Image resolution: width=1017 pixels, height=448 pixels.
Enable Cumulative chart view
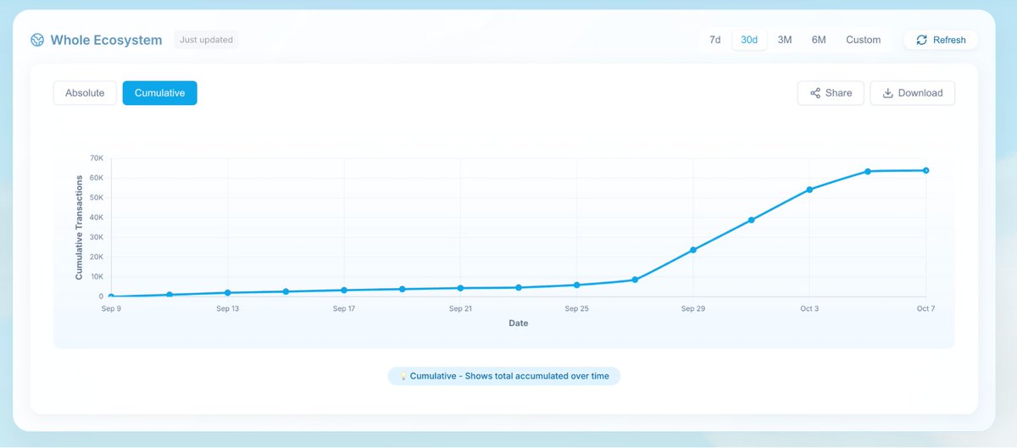click(x=159, y=93)
